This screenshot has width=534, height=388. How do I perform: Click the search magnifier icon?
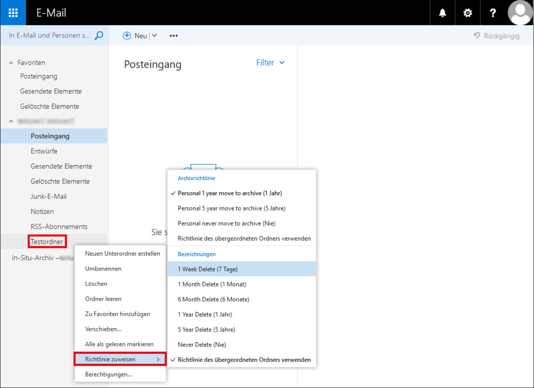99,35
